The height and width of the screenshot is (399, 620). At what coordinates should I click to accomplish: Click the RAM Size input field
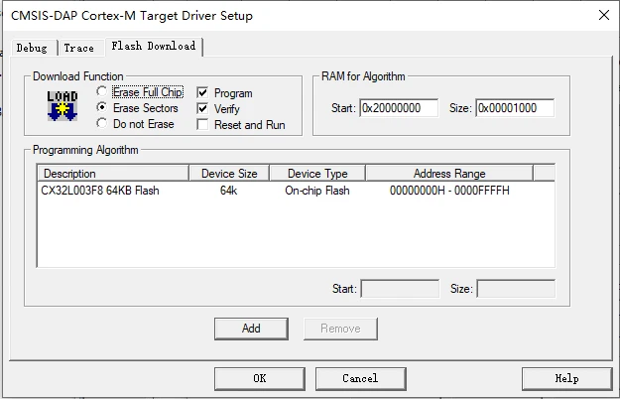click(514, 108)
